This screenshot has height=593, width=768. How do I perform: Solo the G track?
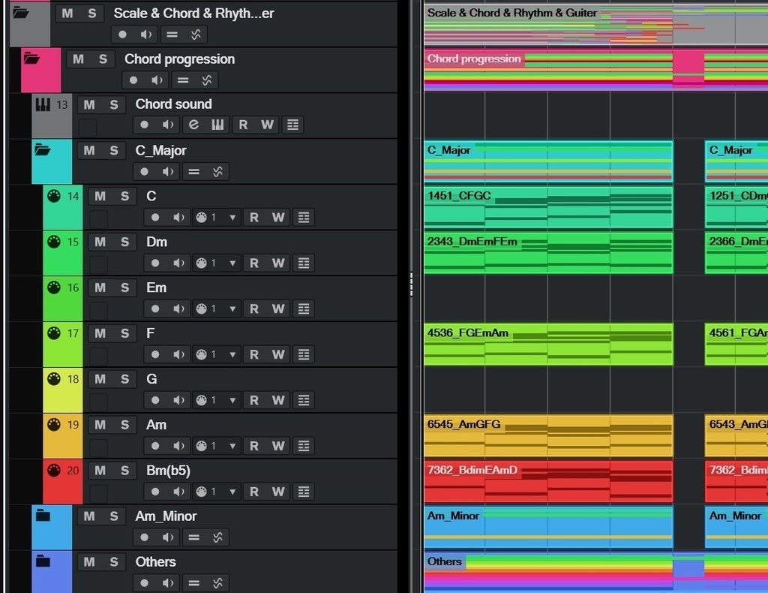point(124,378)
